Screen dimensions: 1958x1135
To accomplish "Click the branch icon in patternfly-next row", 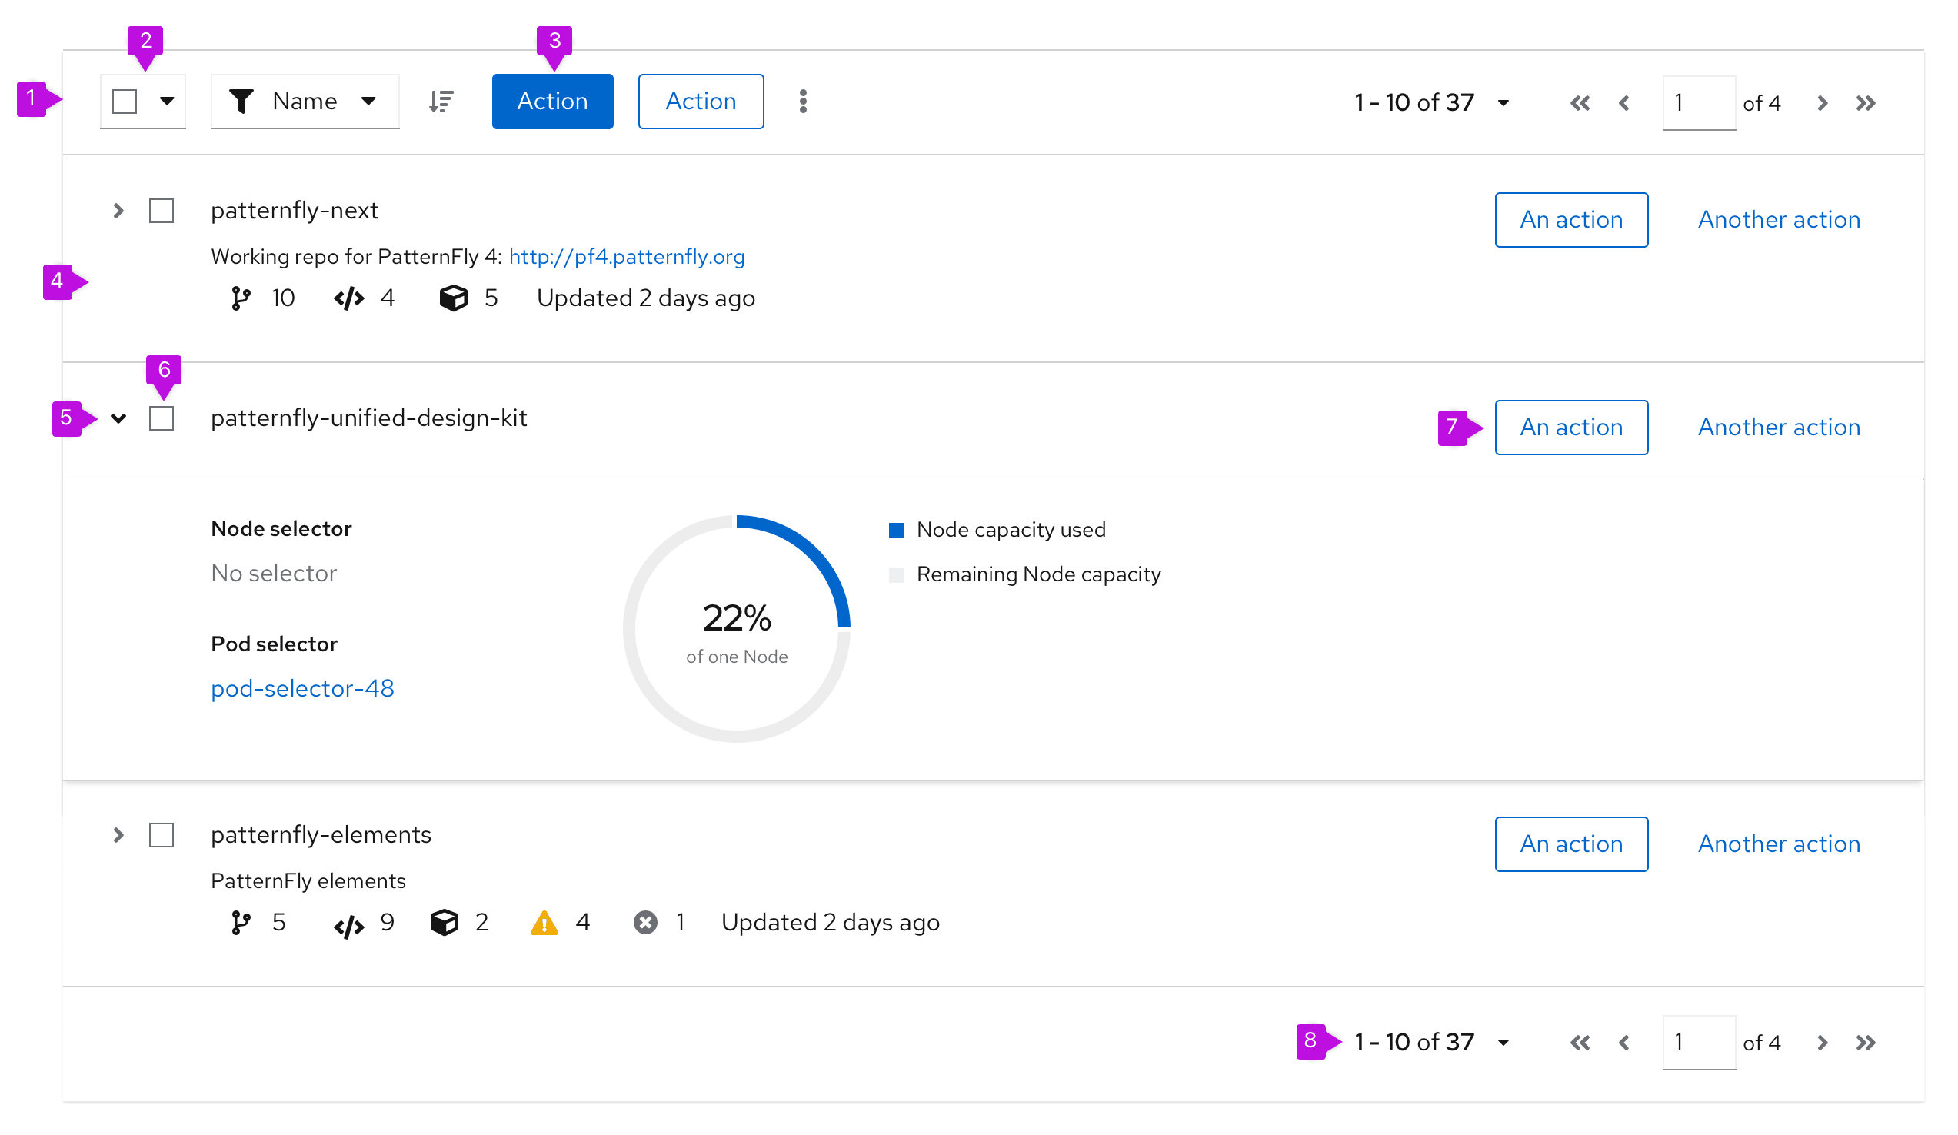I will click(241, 298).
